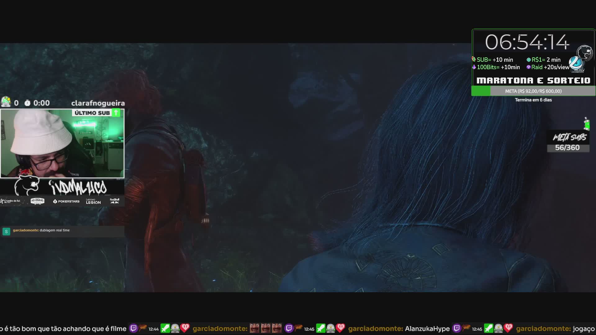The width and height of the screenshot is (596, 335).
Task: Click the stopwatch icon beside 0:00
Action: click(27, 103)
